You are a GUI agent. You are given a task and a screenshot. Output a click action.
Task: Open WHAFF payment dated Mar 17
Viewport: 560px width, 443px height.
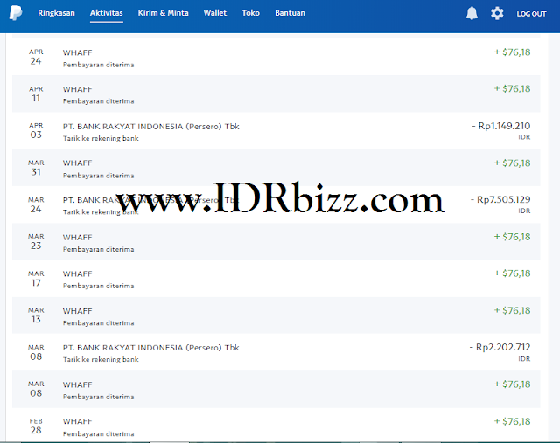coord(276,278)
